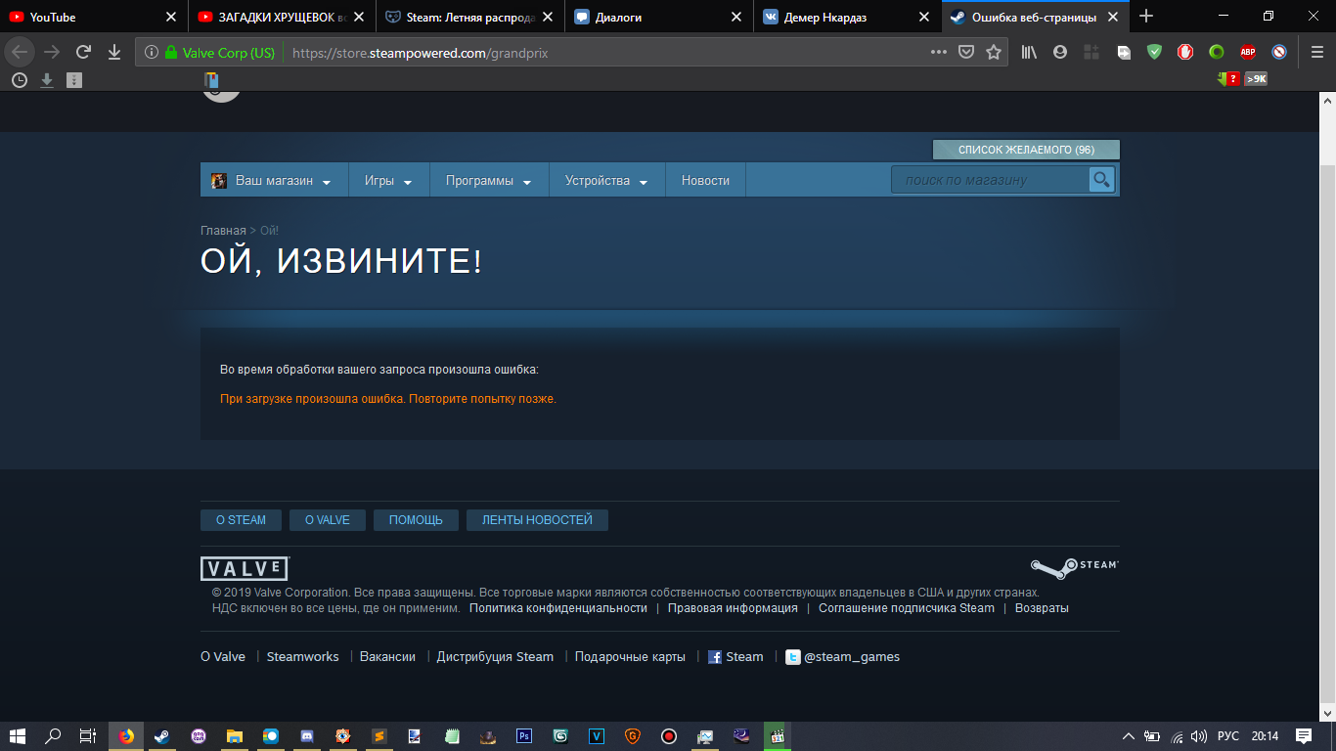
Task: Open File Explorer from the taskbar
Action: tap(234, 736)
